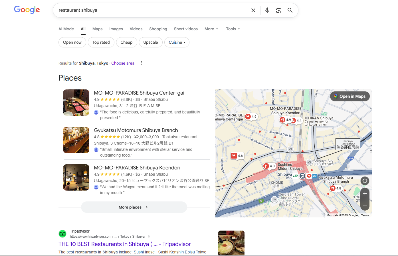This screenshot has width=398, height=256.
Task: Click the Google logo
Action: coord(27,10)
